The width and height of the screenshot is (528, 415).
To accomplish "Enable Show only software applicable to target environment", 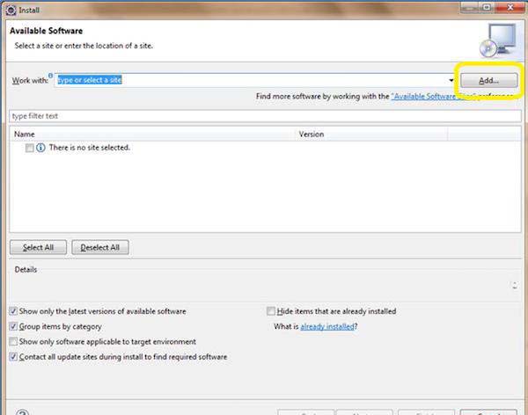I will (x=13, y=341).
